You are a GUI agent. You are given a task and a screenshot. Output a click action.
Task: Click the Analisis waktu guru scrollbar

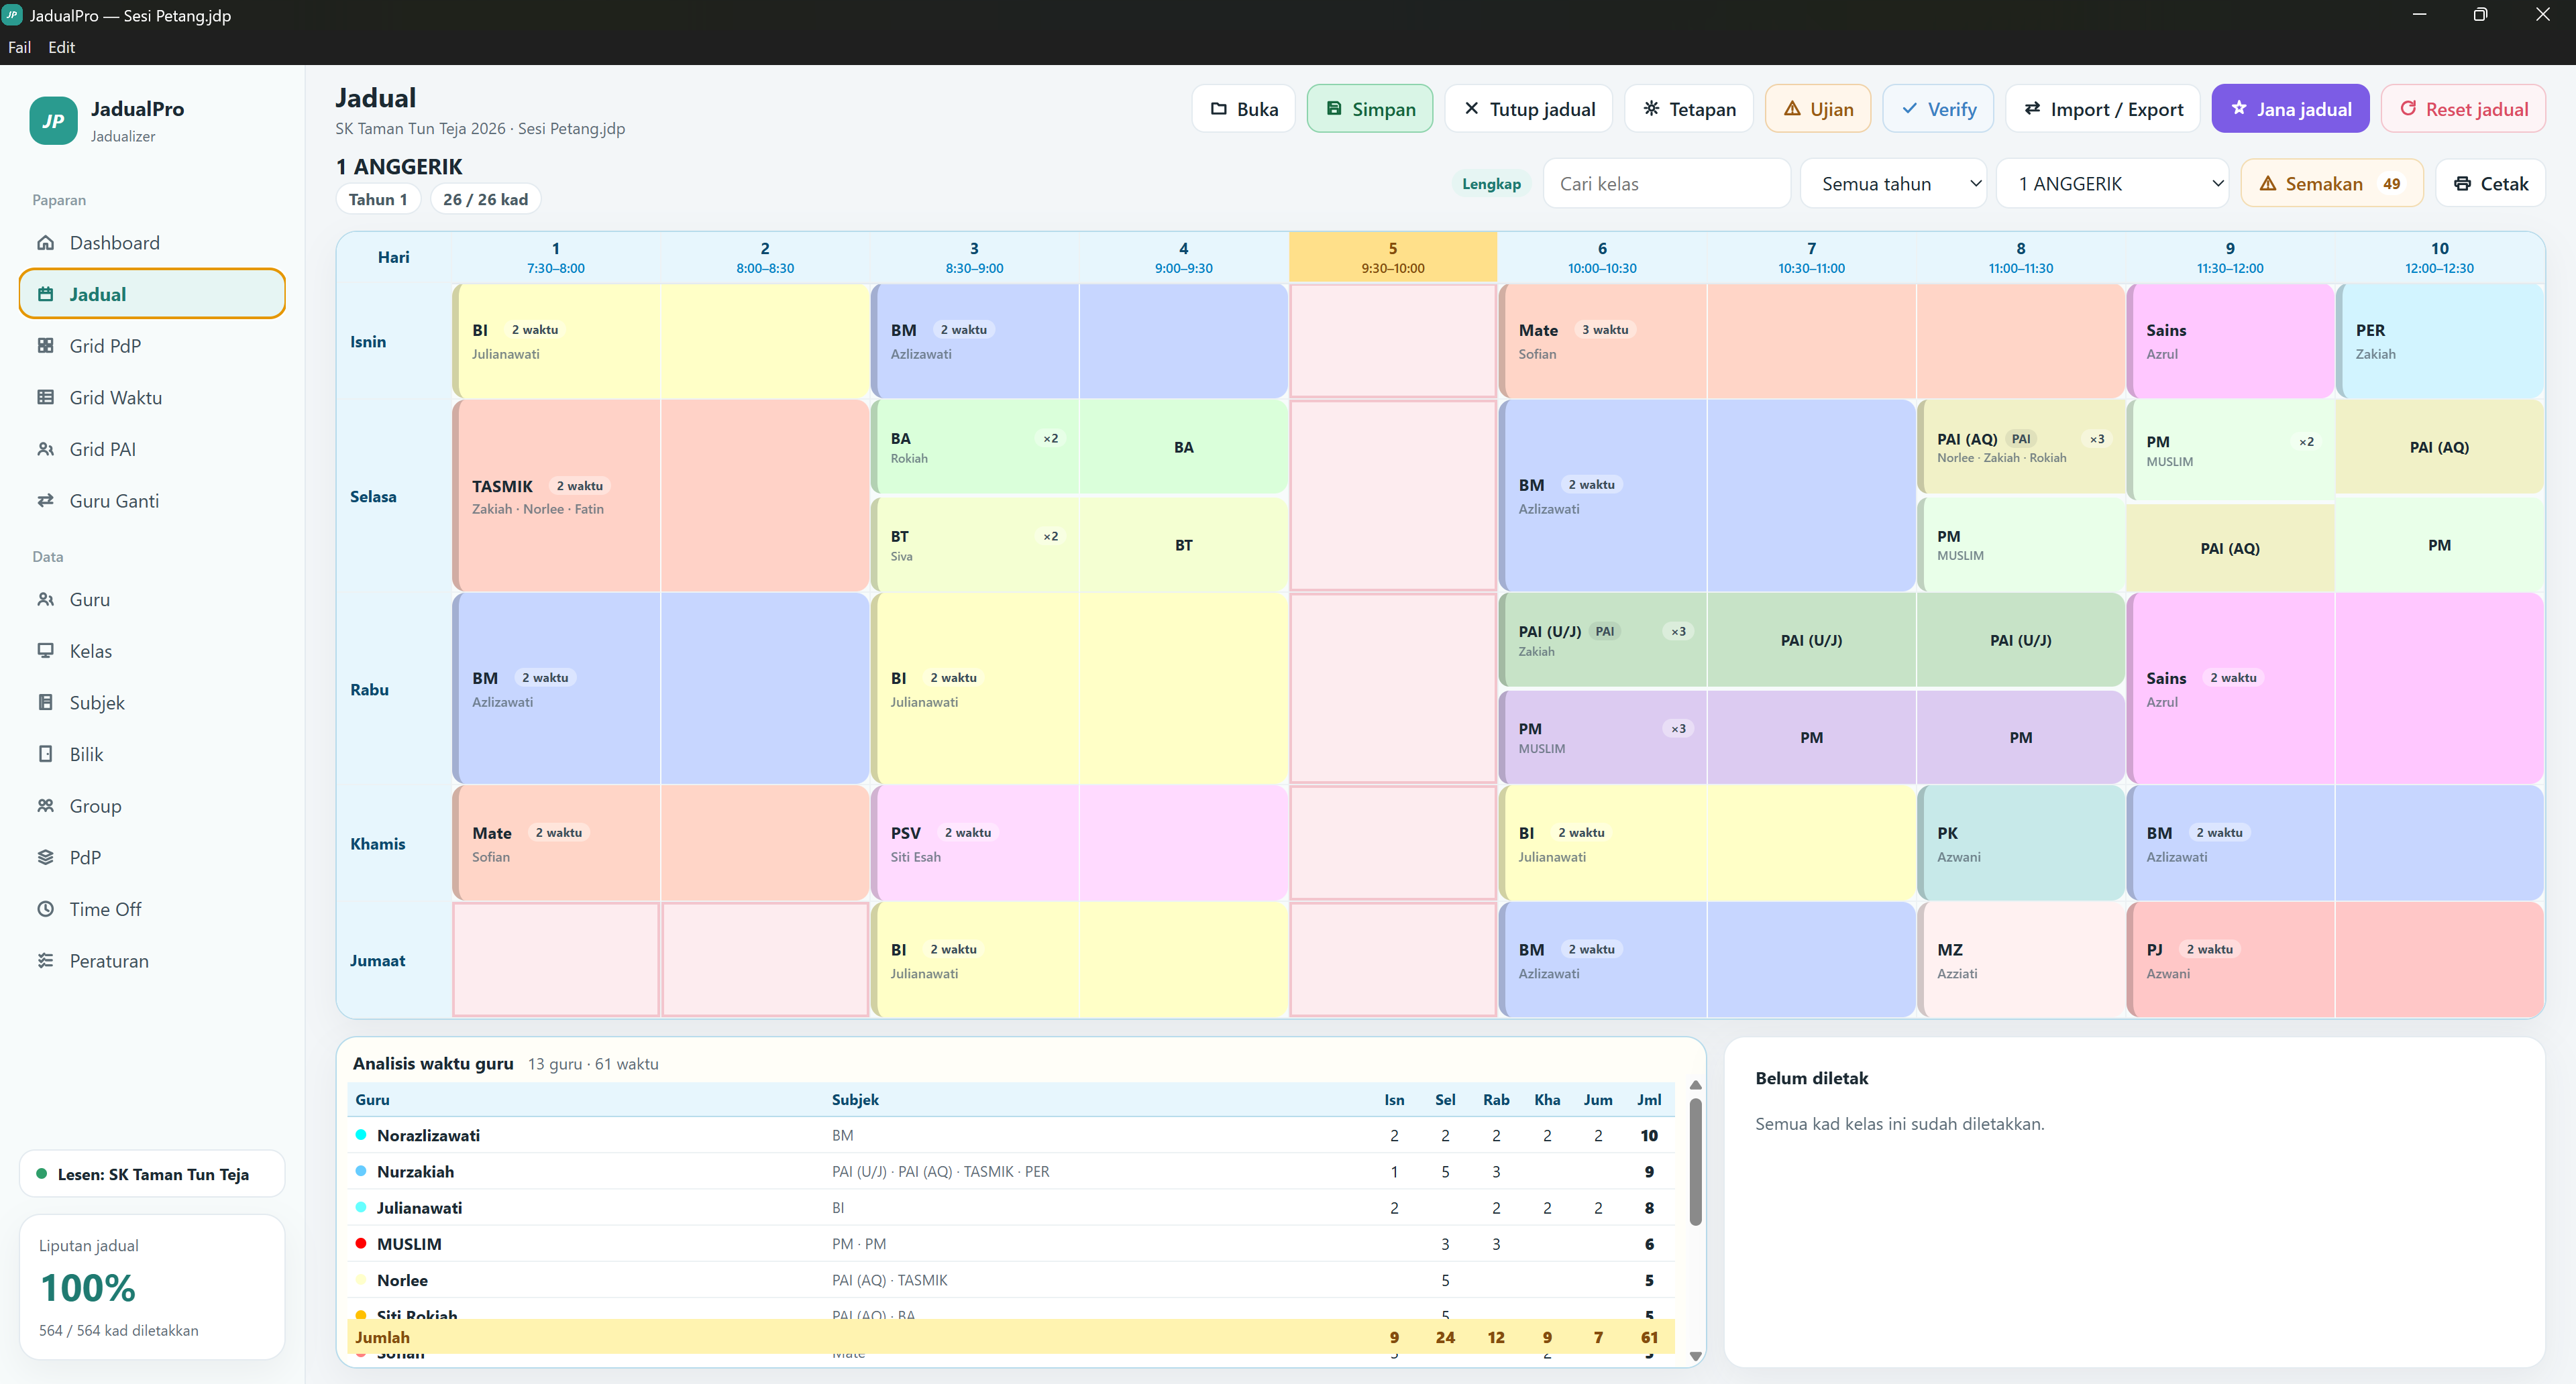pos(1695,1162)
